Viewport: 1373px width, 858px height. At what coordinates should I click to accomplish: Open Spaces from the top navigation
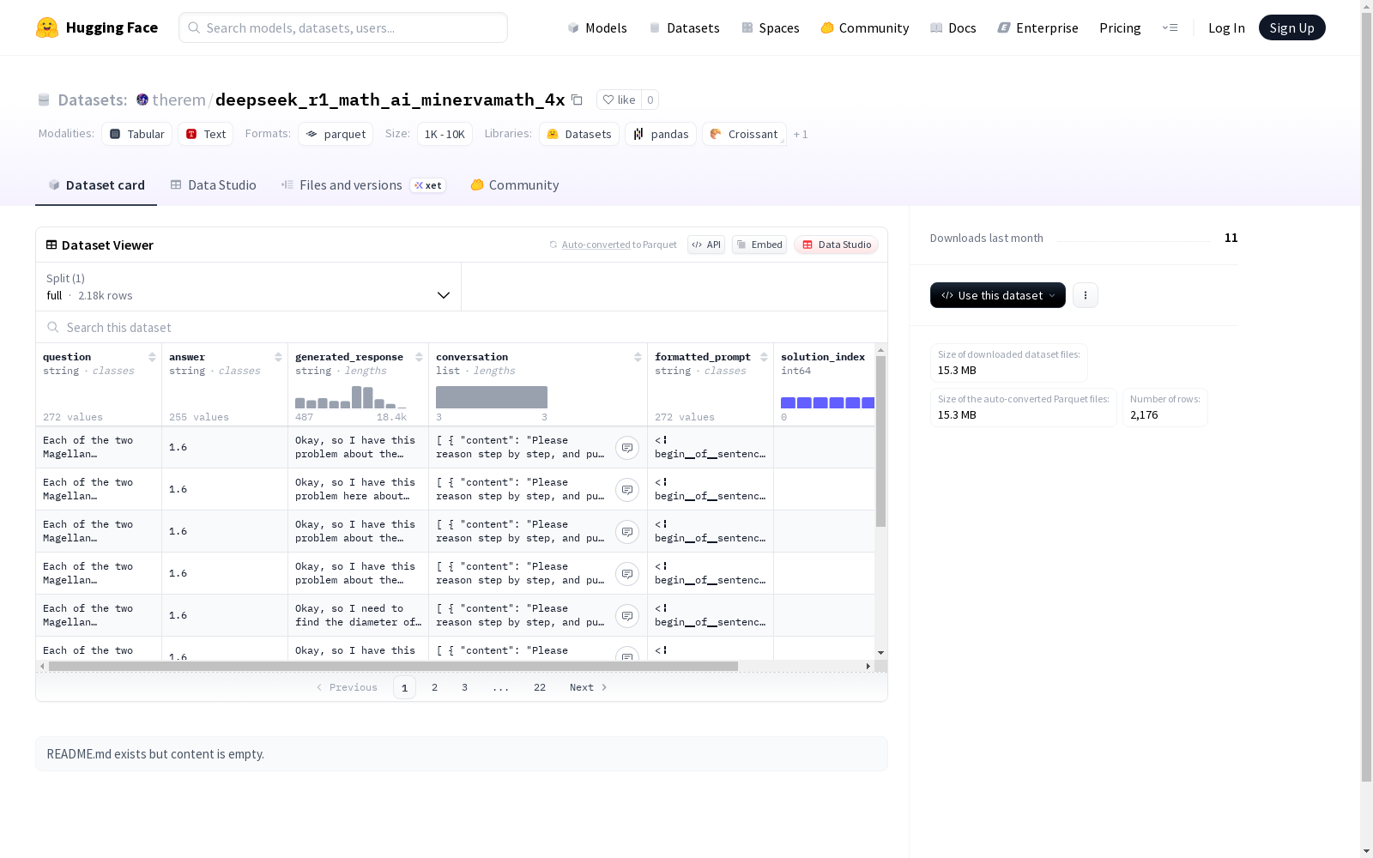[x=771, y=27]
